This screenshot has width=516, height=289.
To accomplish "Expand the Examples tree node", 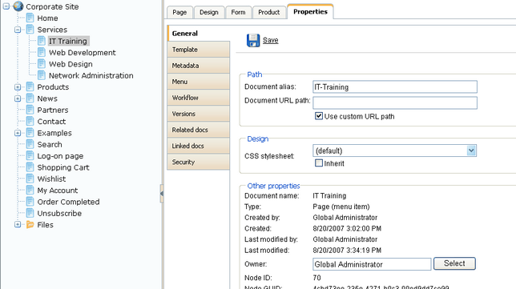I will pyautogui.click(x=18, y=134).
